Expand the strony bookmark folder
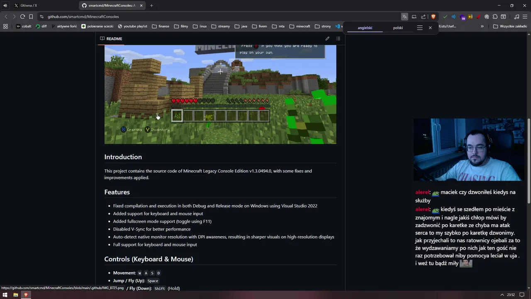 [323, 26]
